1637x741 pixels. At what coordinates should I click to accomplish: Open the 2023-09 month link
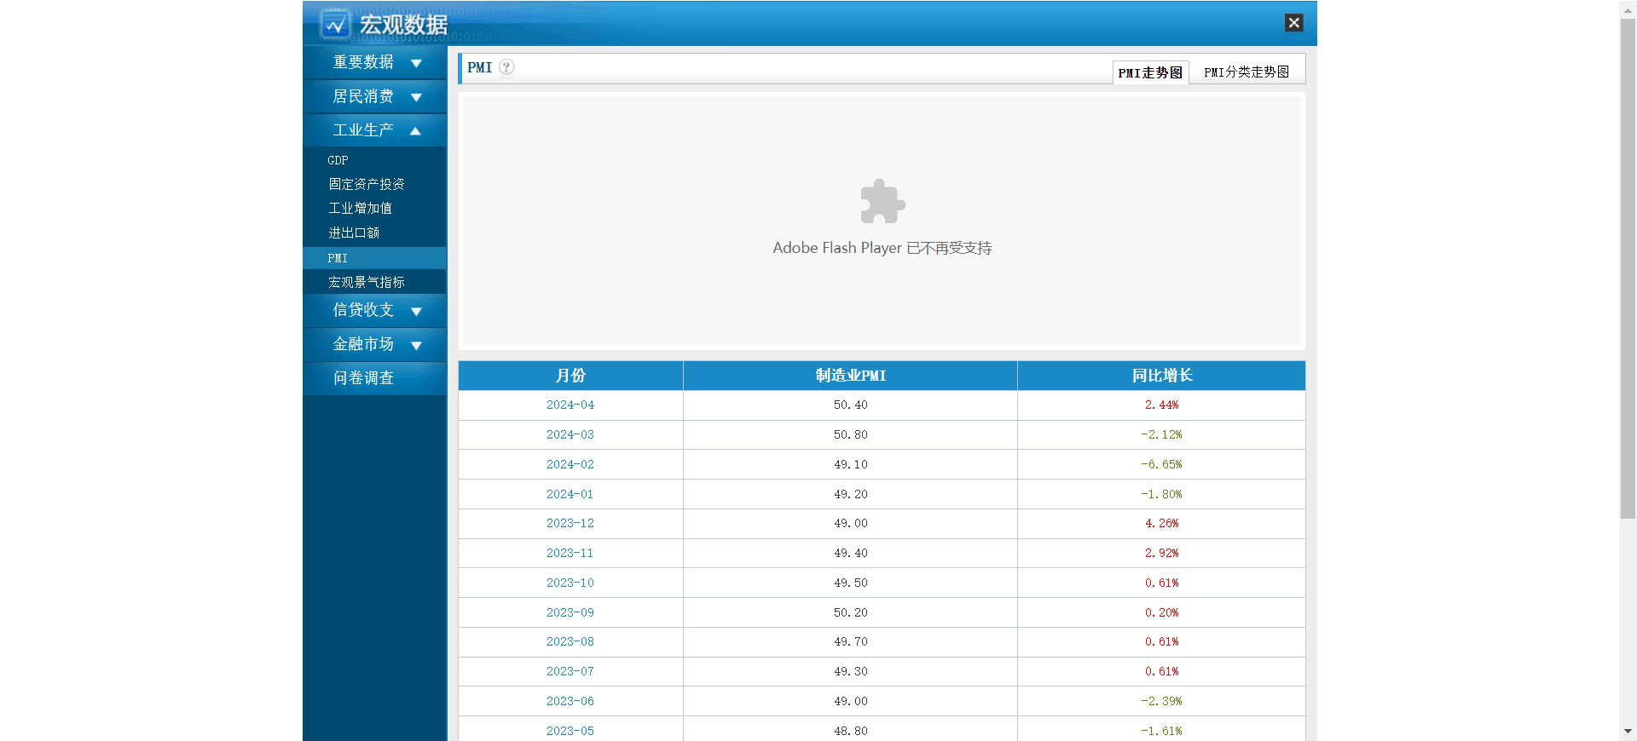(570, 613)
